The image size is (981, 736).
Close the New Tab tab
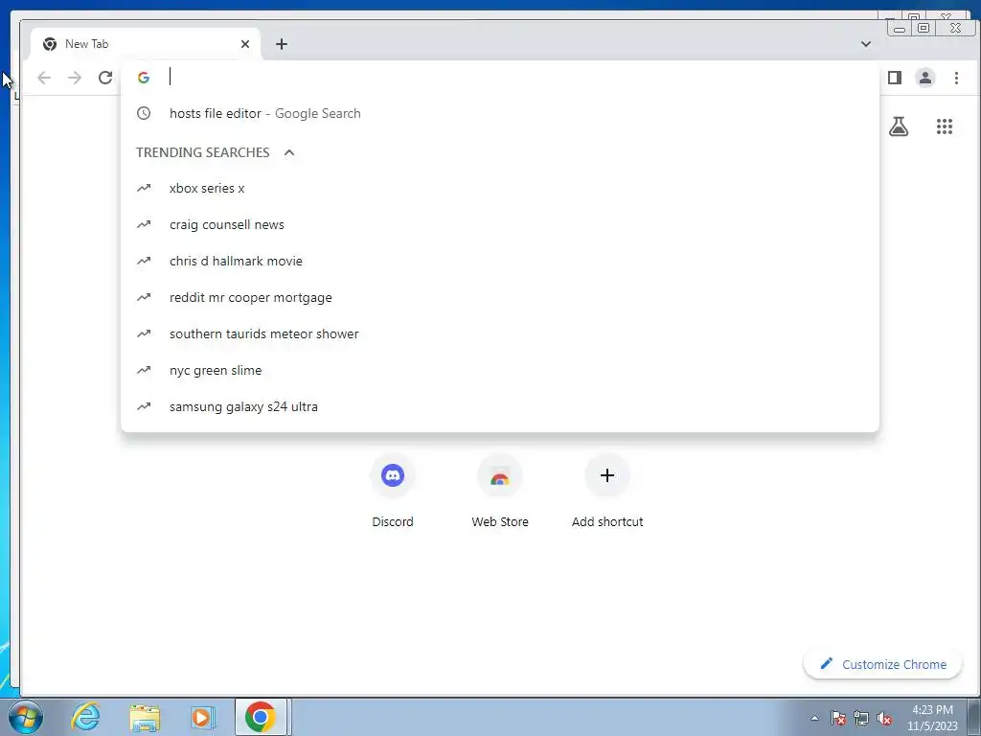(245, 44)
